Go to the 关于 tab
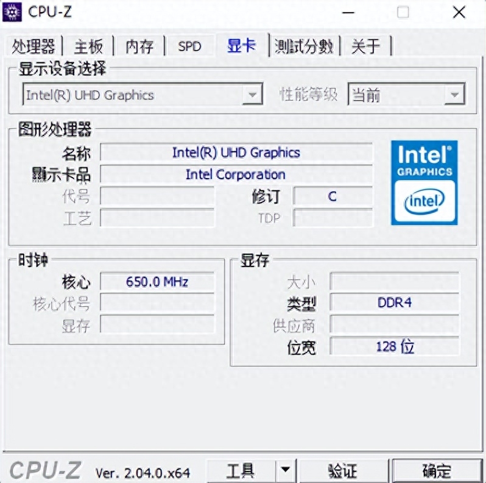The height and width of the screenshot is (483, 486). 366,46
